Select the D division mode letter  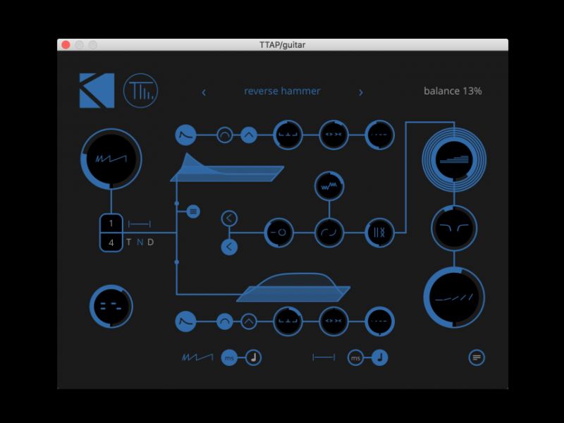pos(150,242)
